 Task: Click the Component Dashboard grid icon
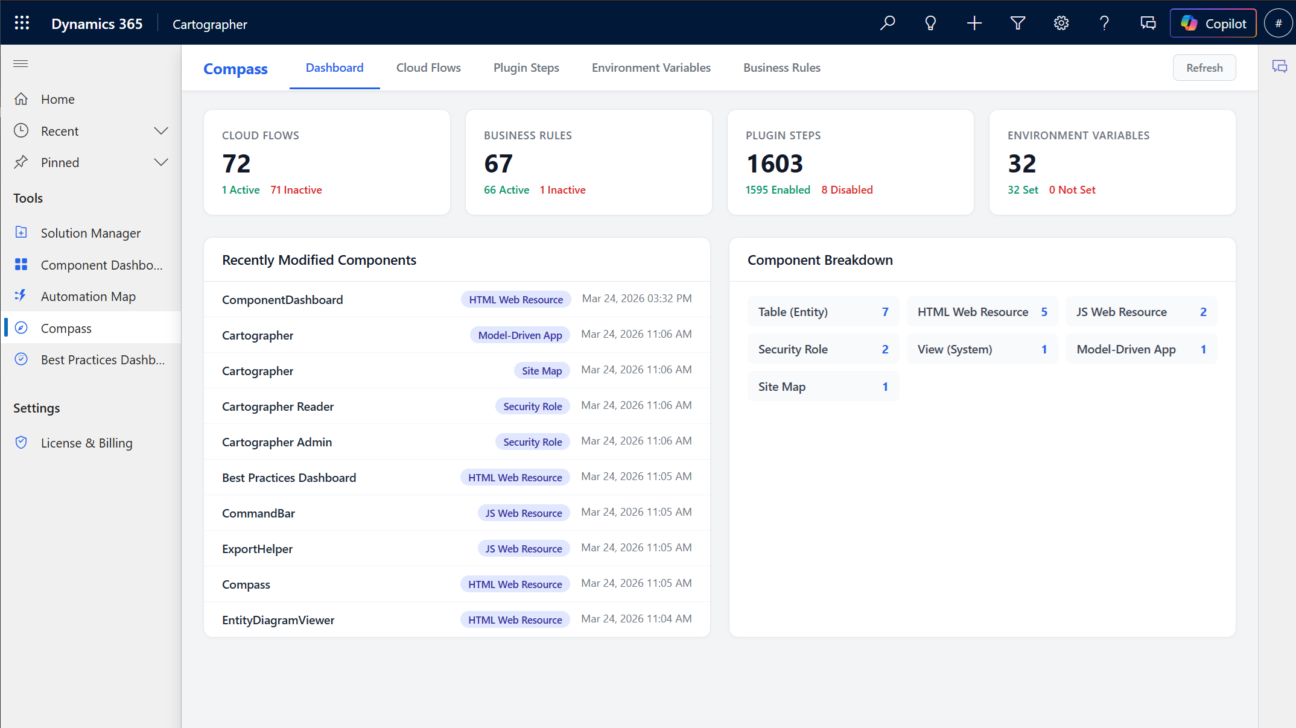point(21,264)
